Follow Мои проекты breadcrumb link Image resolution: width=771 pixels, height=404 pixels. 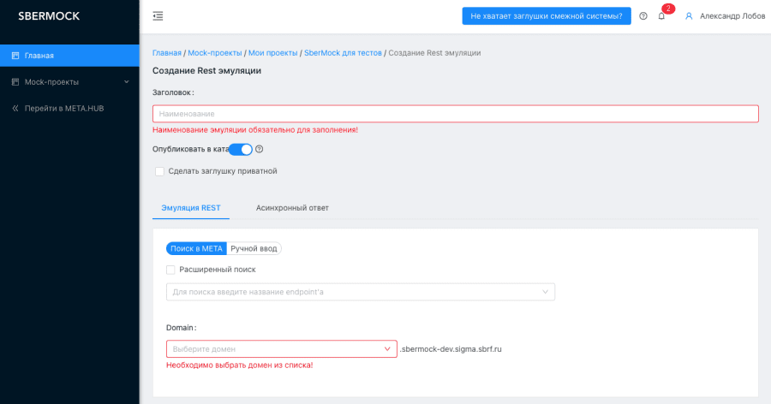coord(273,52)
